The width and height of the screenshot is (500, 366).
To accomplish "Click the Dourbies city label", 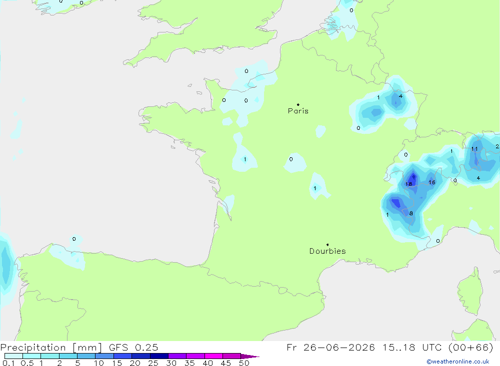I will click(x=327, y=251).
